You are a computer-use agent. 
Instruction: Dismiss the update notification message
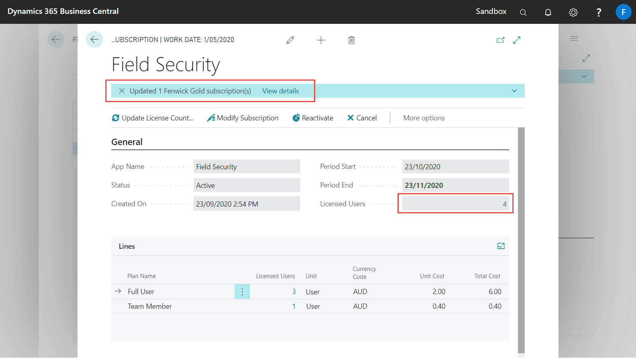(x=122, y=91)
